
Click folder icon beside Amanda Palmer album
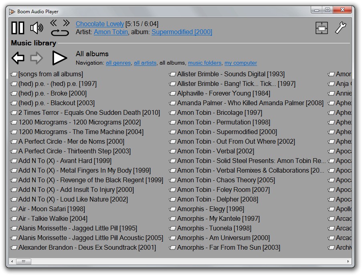(x=172, y=103)
